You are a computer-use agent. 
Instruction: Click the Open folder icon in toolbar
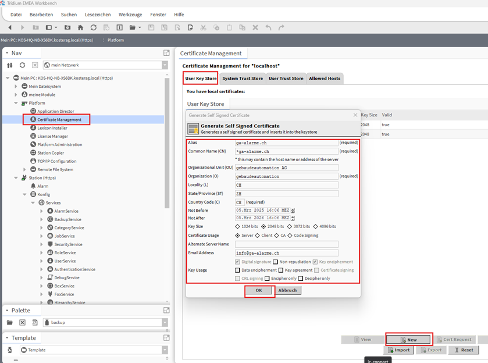(133, 27)
